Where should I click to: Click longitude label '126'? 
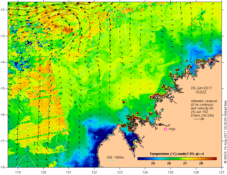coord(196,172)
